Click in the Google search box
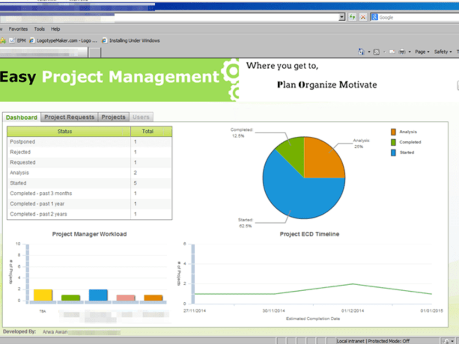The width and height of the screenshot is (459, 344). [x=419, y=17]
